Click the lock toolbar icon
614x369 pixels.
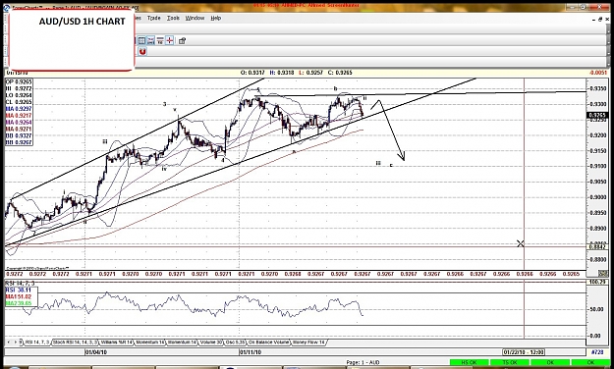[x=182, y=40]
